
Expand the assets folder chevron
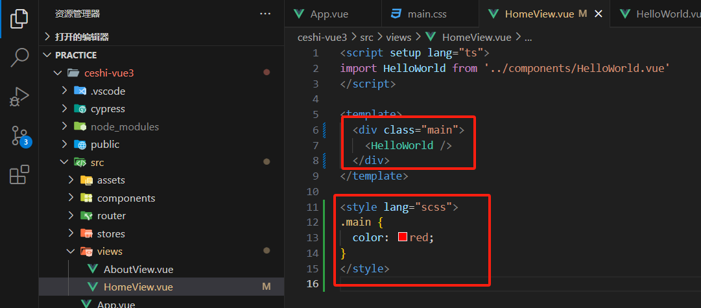click(71, 180)
